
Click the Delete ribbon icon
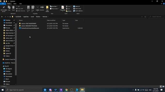[37, 8]
